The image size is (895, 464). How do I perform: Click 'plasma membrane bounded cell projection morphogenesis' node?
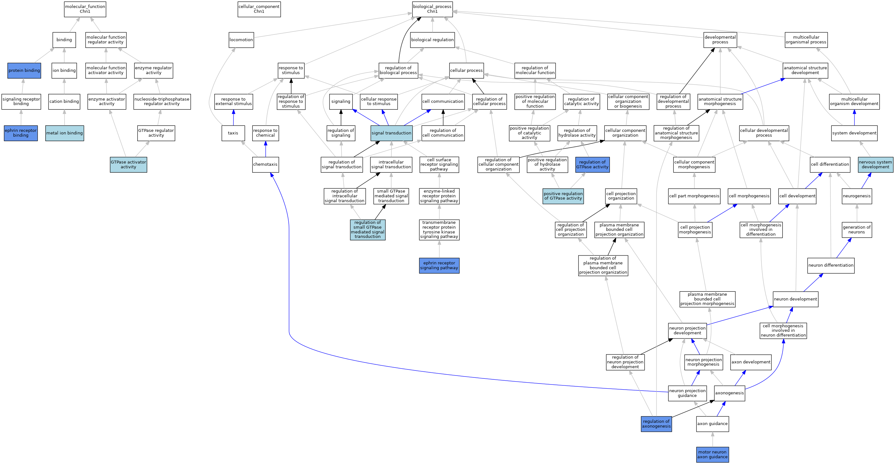(x=707, y=299)
